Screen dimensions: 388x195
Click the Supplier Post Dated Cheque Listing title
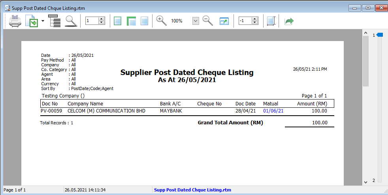[187, 73]
